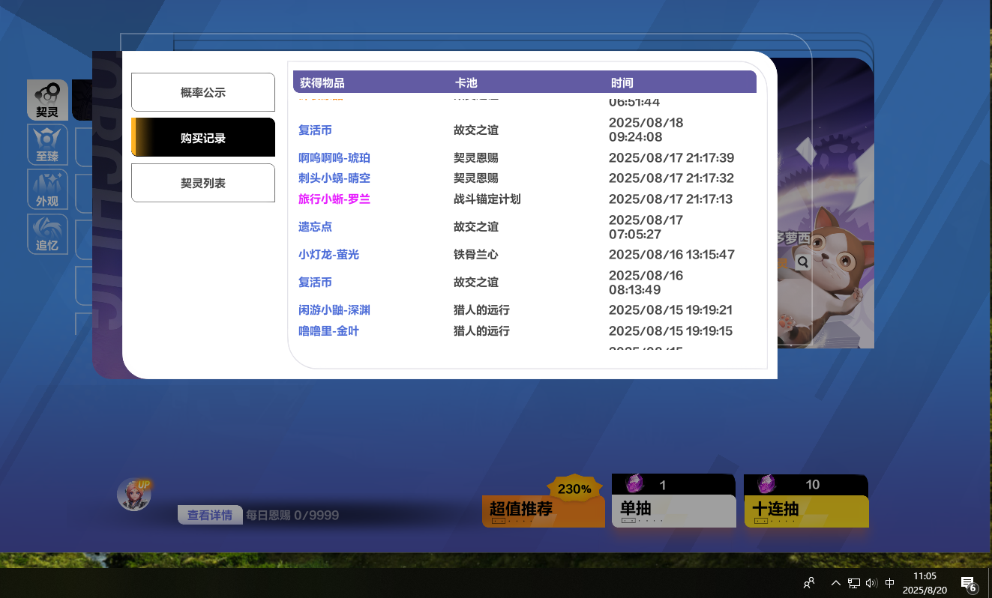
Task: Click the 复活币 entry dated 2025/08/18
Action: coord(315,130)
